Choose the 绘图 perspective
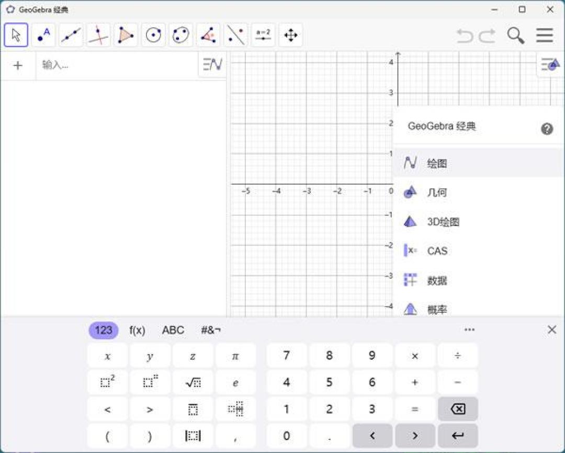The width and height of the screenshot is (565, 453). (478, 163)
